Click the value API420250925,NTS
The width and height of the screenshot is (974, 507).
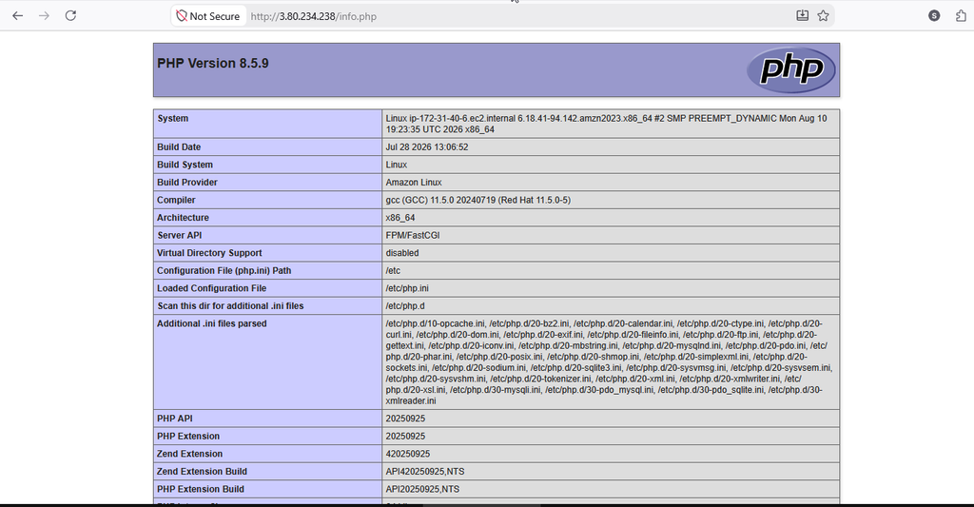click(x=425, y=472)
